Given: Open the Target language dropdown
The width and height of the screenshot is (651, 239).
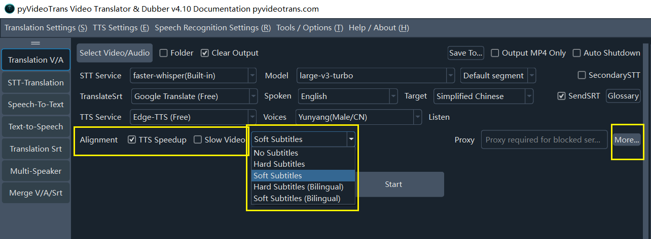Looking at the screenshot, I should [x=483, y=96].
